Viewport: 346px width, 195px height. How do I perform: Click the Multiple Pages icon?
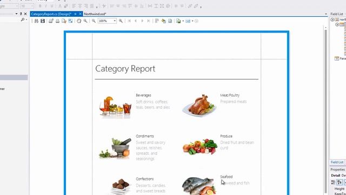coord(157,21)
